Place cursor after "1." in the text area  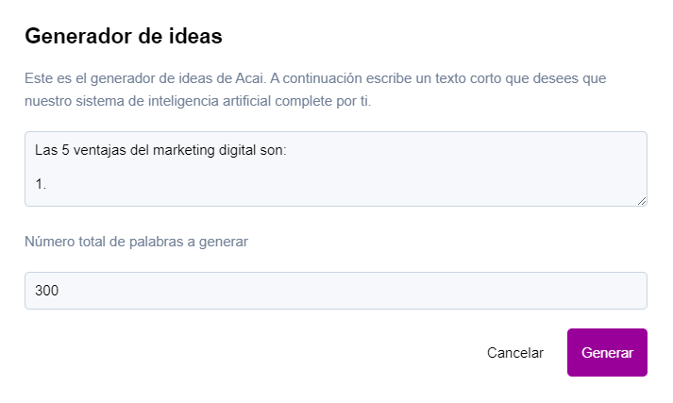[x=47, y=184]
